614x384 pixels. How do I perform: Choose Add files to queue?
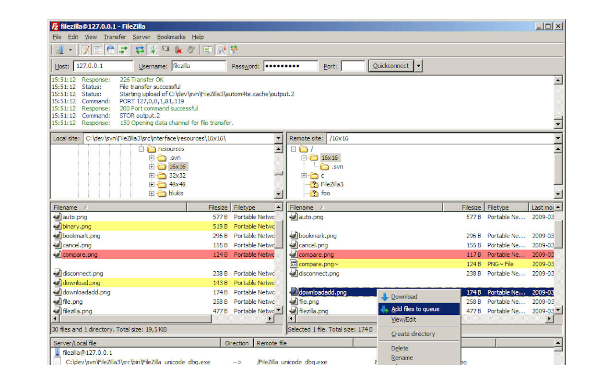419,309
